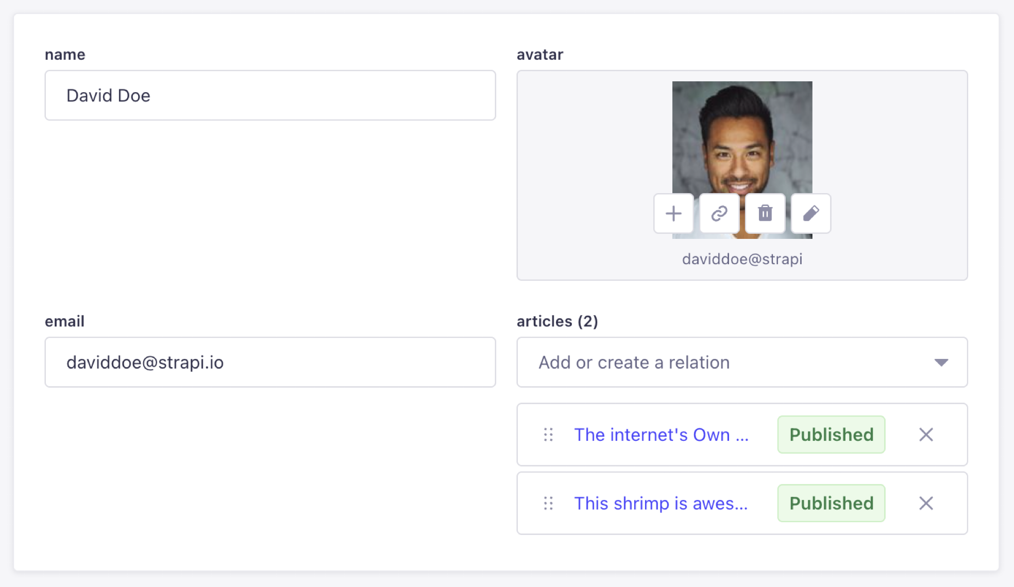
Task: Click the 'articles (2)' label
Action: pos(557,321)
